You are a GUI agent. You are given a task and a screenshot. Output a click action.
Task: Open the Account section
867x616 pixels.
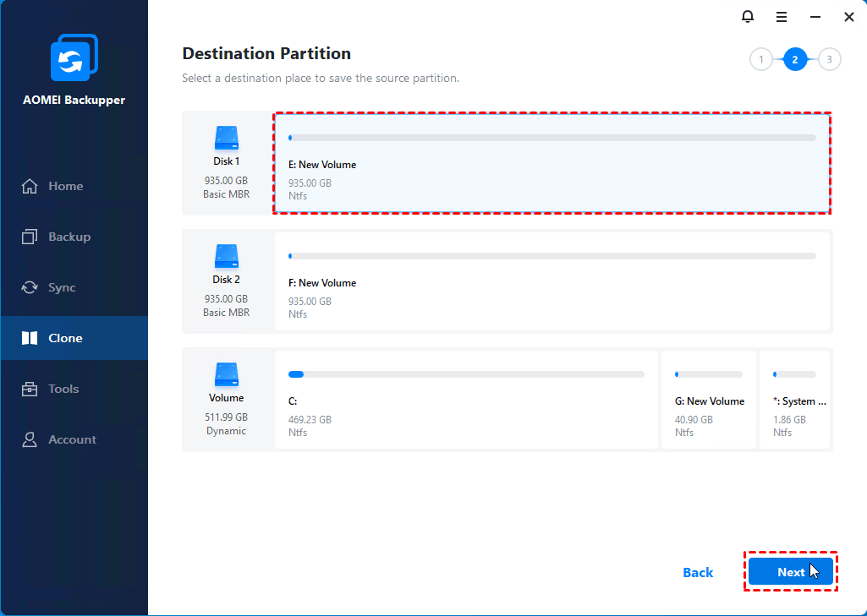click(72, 439)
